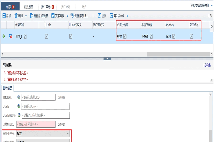
Task: Click the 计算机URL input field
Action: coord(36,124)
